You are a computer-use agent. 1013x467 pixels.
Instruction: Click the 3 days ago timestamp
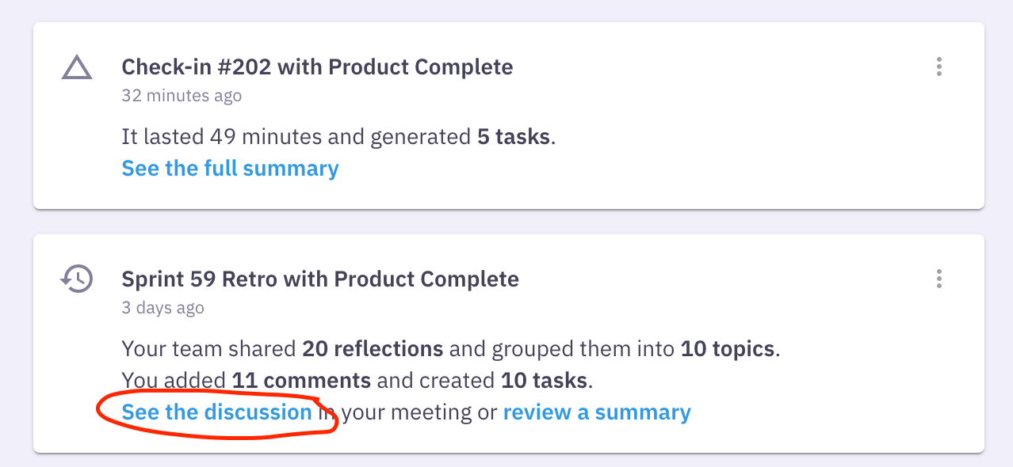[x=162, y=308]
